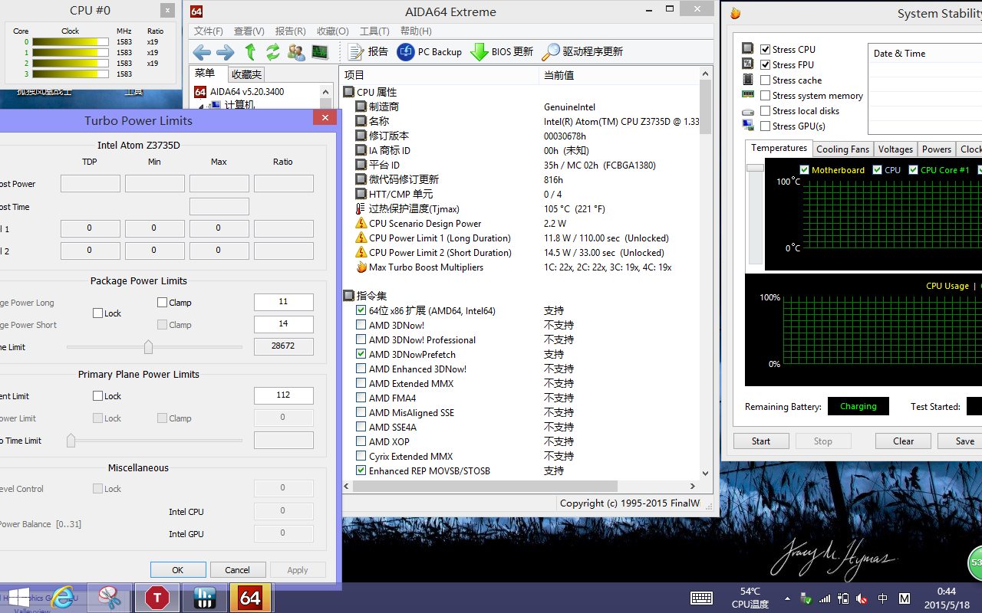Enable Clamp for Package Power Long
The width and height of the screenshot is (982, 613).
coord(162,303)
